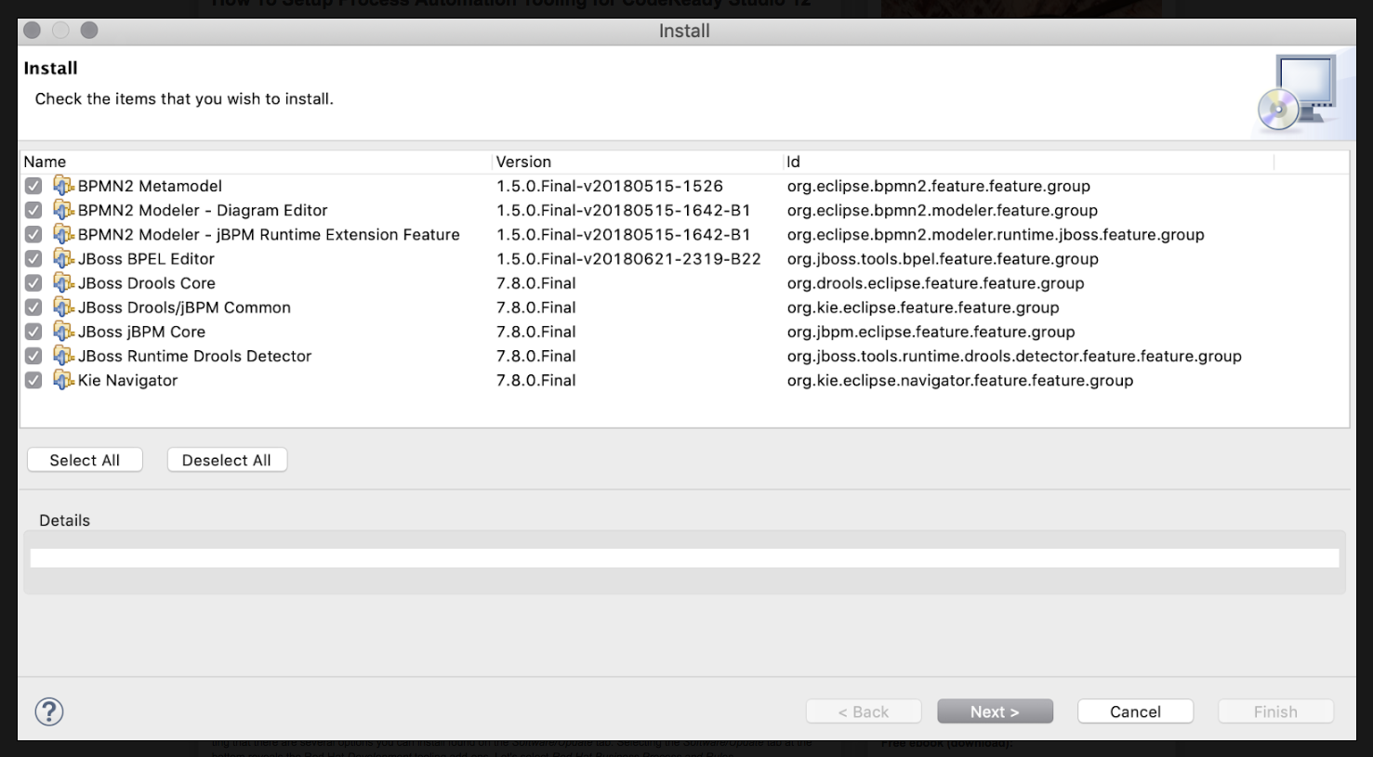This screenshot has height=757, width=1373.
Task: Open help via the question mark icon
Action: click(49, 711)
